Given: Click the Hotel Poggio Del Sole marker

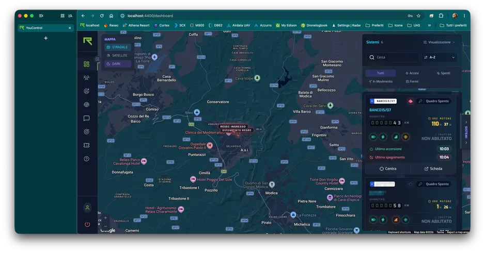Looking at the screenshot, I should pyautogui.click(x=193, y=179).
